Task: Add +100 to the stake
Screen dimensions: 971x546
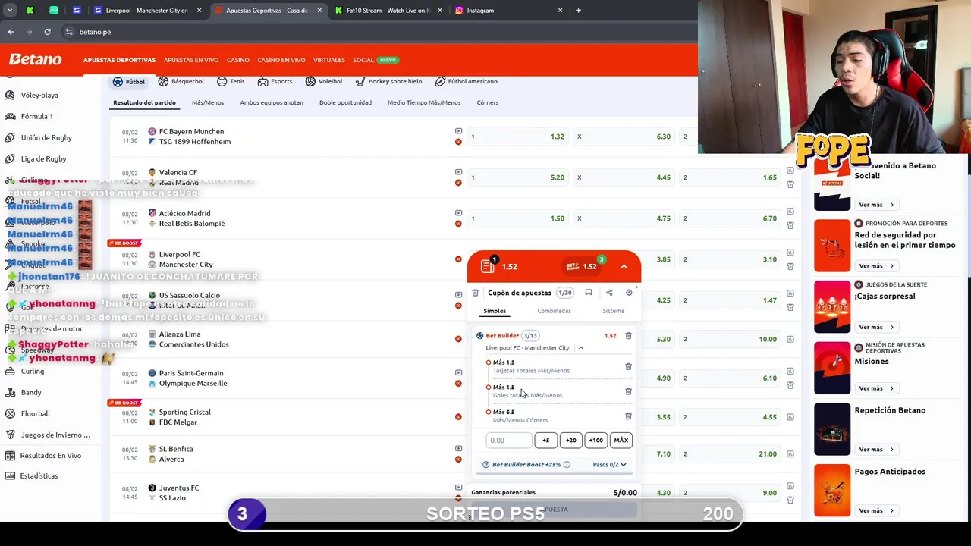Action: click(x=595, y=441)
